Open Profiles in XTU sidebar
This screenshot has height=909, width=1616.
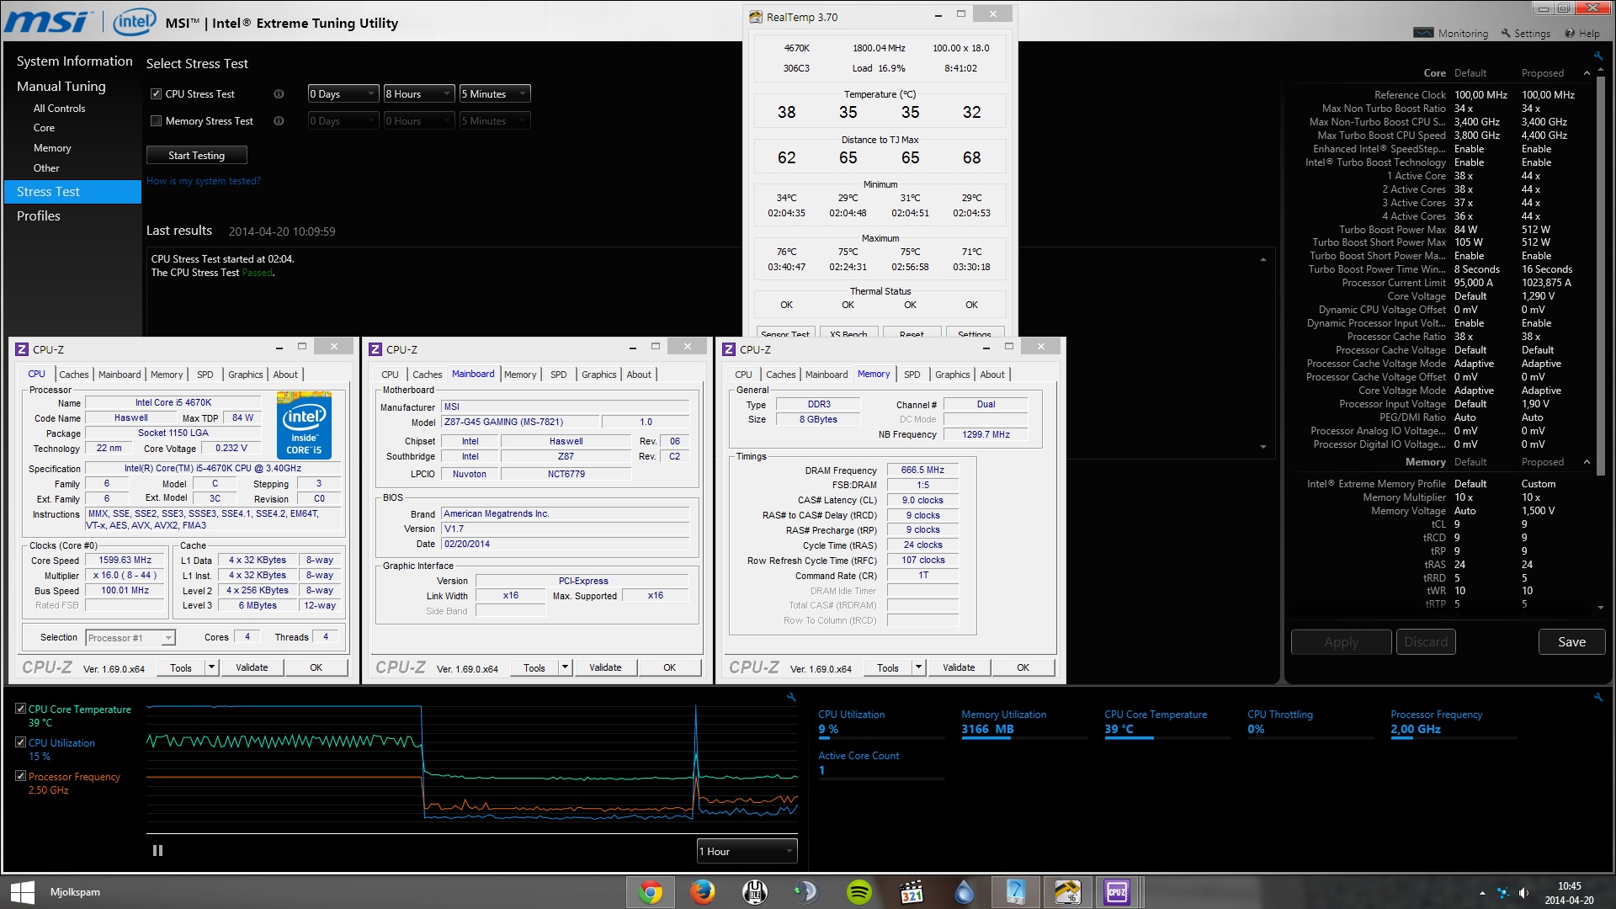coord(39,216)
